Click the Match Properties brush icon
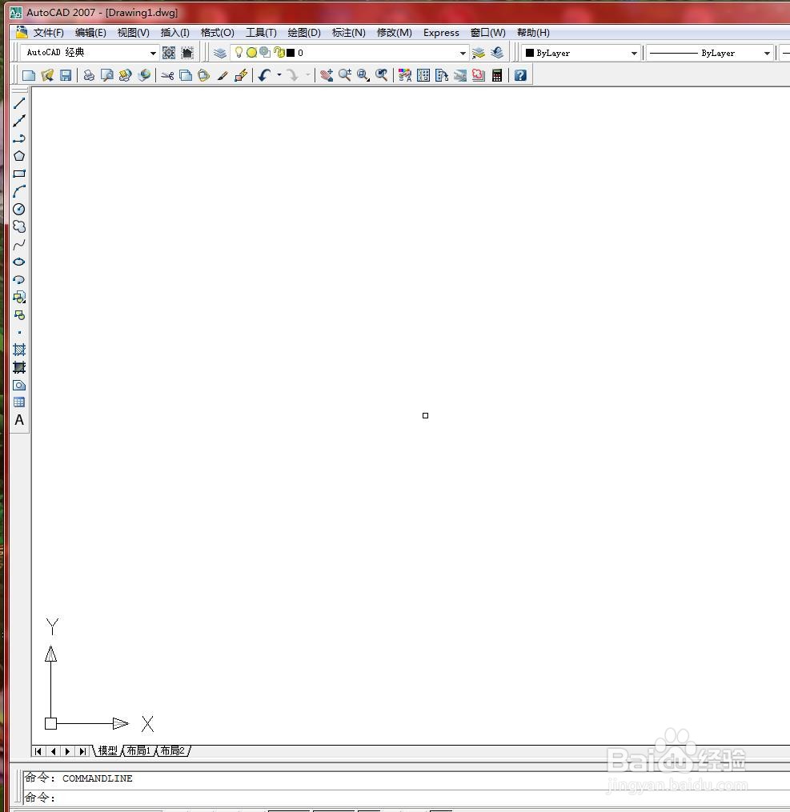The image size is (790, 812). coord(223,76)
